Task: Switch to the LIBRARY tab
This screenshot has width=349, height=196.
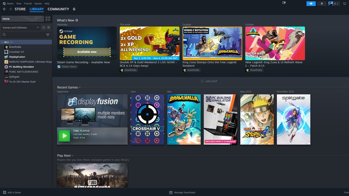Action: point(37,9)
